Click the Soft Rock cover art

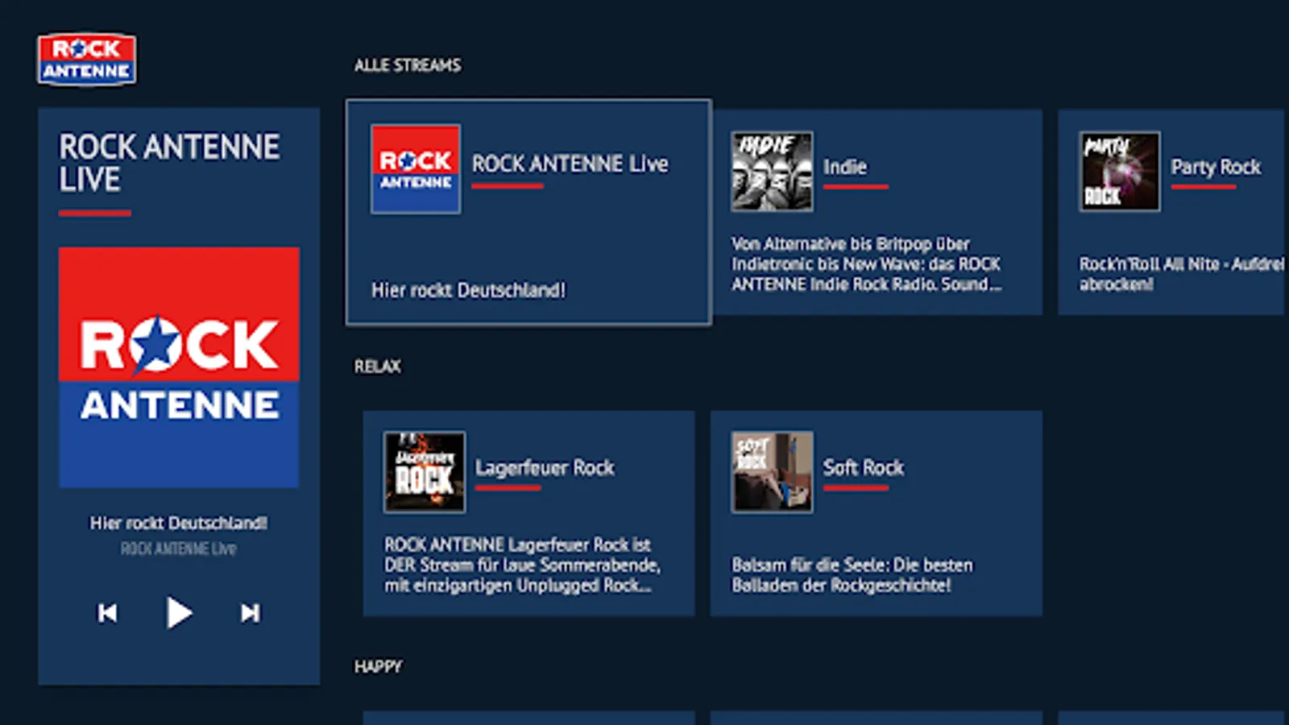(x=773, y=471)
